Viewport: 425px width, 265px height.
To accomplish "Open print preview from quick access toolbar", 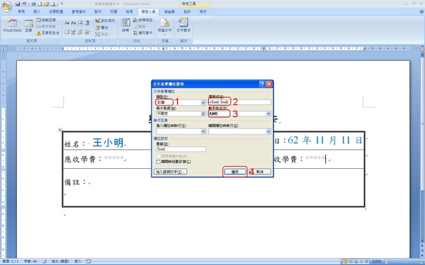I will (53, 4).
